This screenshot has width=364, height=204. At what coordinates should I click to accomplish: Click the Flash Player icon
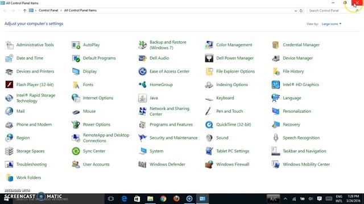(9, 84)
